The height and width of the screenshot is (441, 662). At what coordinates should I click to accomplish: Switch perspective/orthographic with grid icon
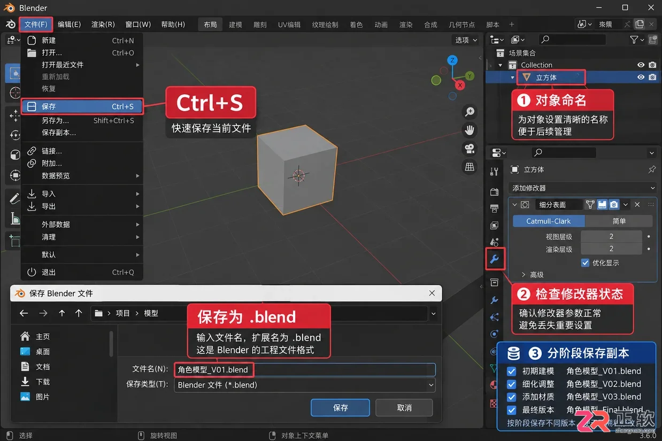[469, 167]
